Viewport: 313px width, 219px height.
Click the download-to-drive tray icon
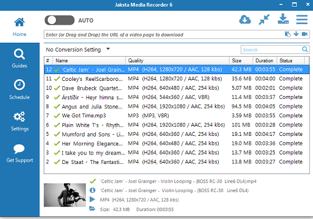point(283,19)
